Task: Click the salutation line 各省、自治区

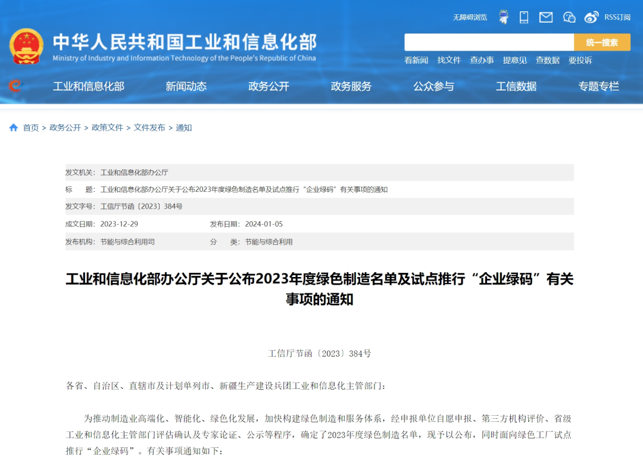Action: (x=226, y=386)
